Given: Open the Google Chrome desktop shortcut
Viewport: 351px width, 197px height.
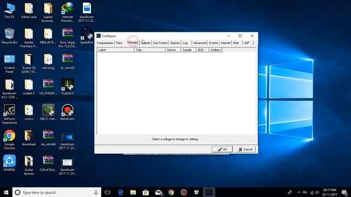Looking at the screenshot, I should coord(9,140).
